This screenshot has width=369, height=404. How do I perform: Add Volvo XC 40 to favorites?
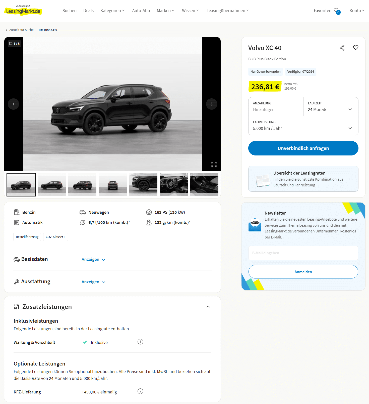pos(356,48)
